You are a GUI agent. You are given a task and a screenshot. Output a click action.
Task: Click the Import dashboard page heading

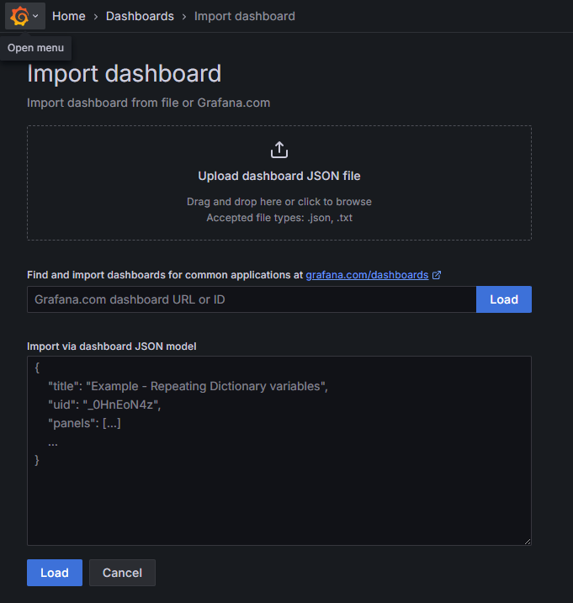tap(124, 73)
